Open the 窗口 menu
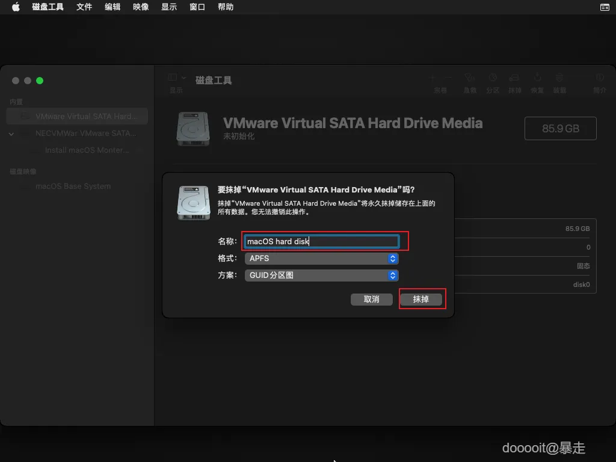This screenshot has height=462, width=616. pyautogui.click(x=197, y=7)
